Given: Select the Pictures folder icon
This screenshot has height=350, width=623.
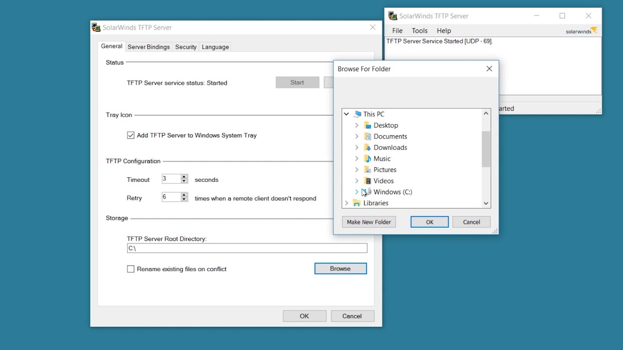Looking at the screenshot, I should (368, 170).
